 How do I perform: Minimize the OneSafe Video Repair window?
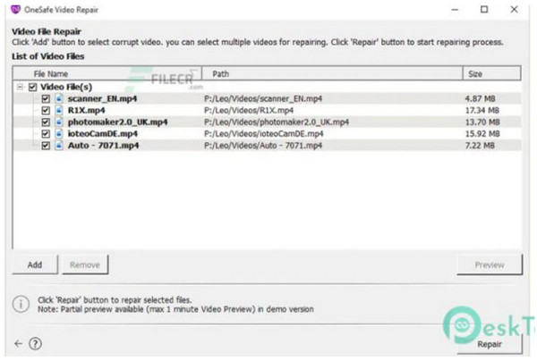[x=455, y=10]
